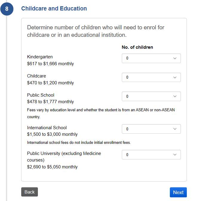Click the international school enrollment fees note
200x201 pixels.
click(x=79, y=143)
